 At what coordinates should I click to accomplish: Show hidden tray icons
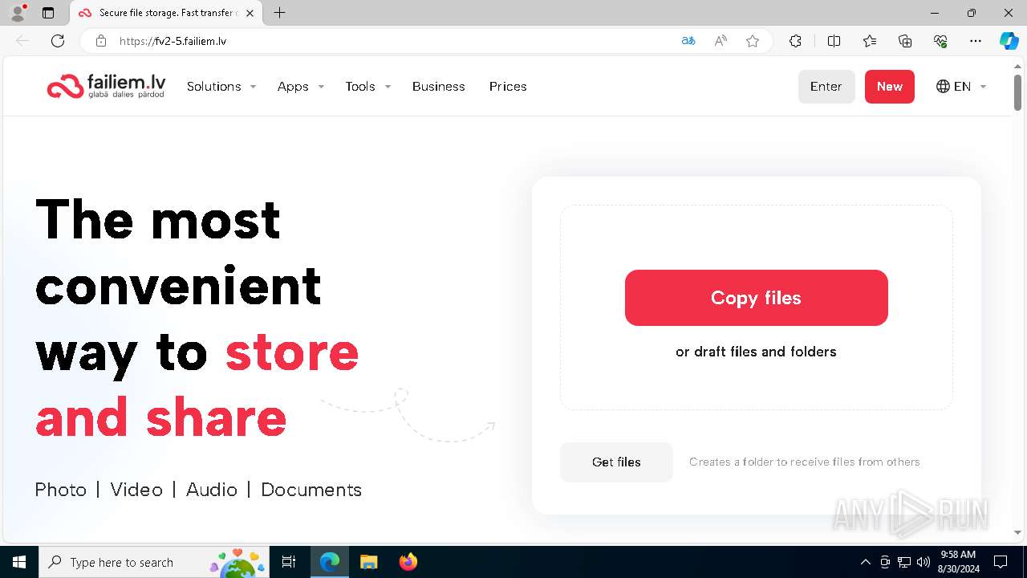click(865, 562)
